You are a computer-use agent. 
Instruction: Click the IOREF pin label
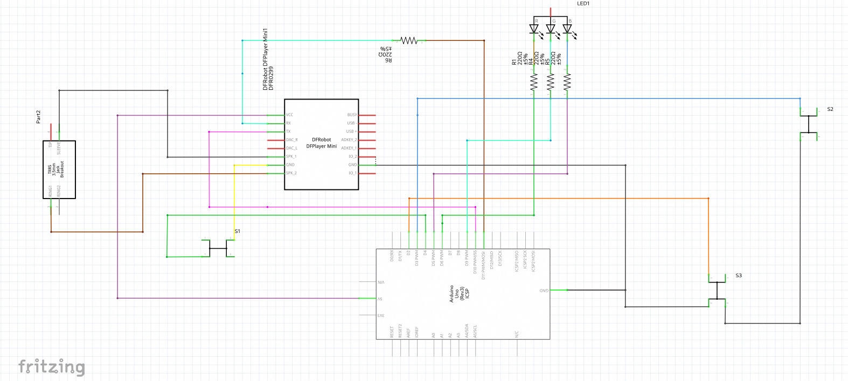click(417, 332)
